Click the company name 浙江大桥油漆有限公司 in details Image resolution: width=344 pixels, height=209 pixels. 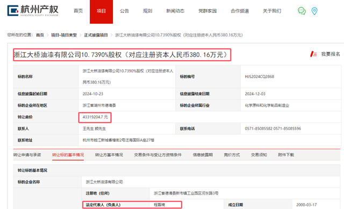(x=104, y=182)
